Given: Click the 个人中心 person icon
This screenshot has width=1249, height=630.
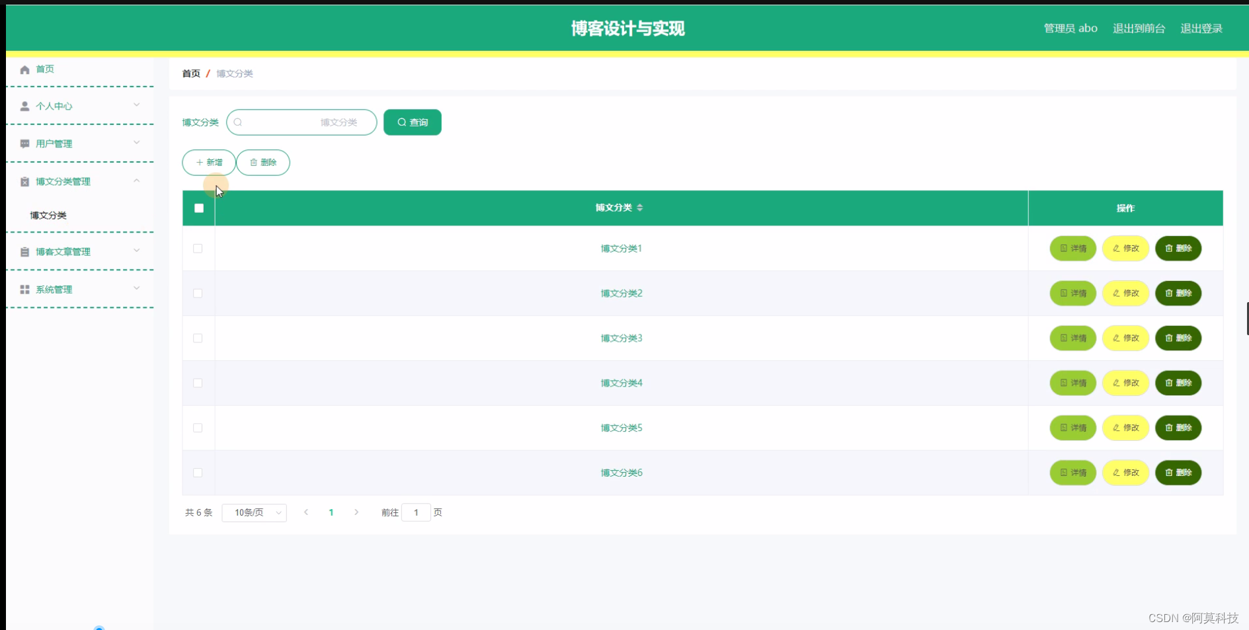Looking at the screenshot, I should point(24,106).
